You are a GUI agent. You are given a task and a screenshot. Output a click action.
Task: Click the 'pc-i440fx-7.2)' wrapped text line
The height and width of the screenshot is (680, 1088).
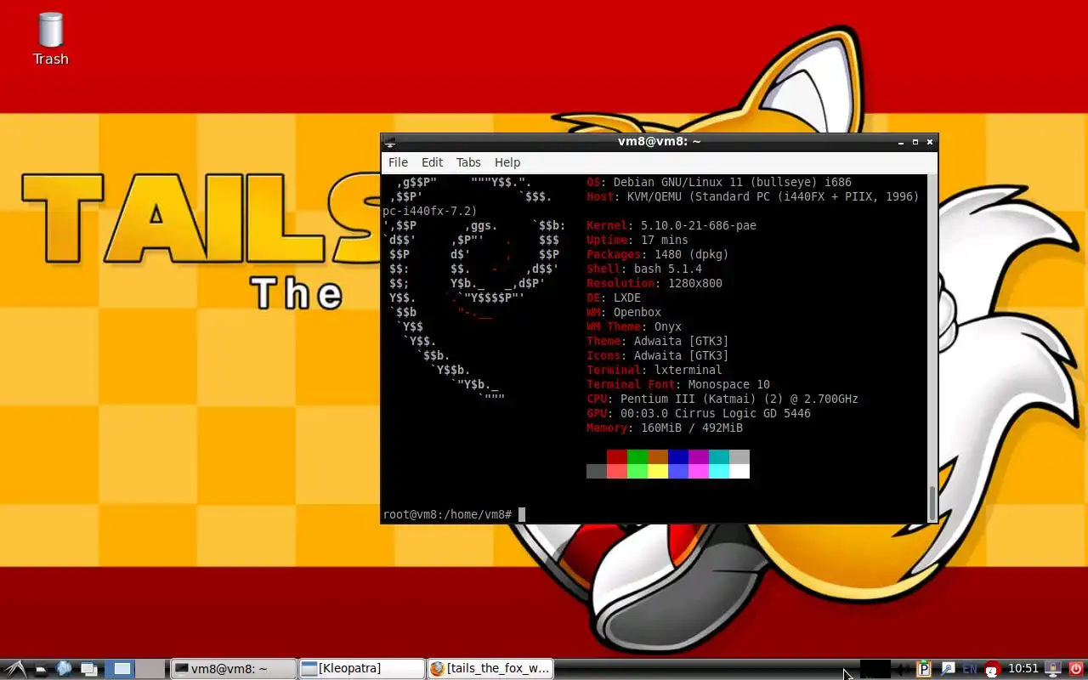(x=430, y=211)
